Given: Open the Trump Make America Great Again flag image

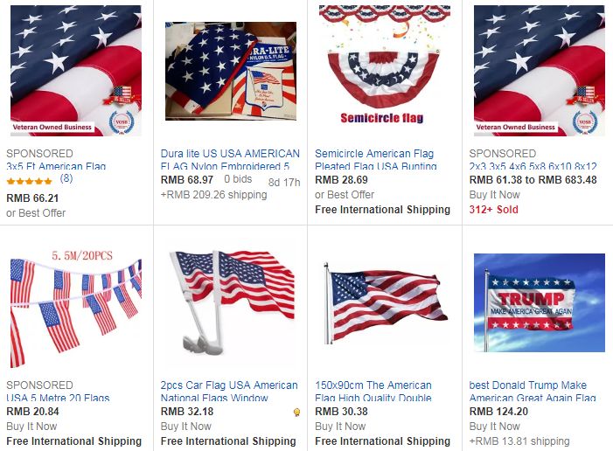Looking at the screenshot, I should (540, 302).
